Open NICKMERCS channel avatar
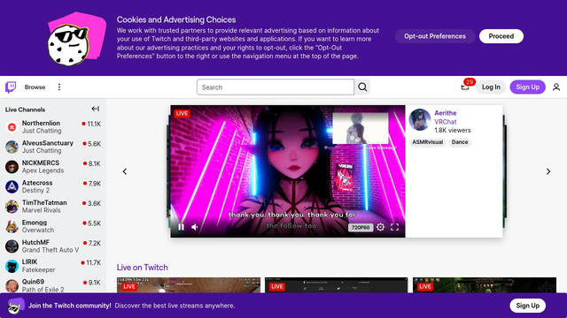The width and height of the screenshot is (567, 318). 12,167
